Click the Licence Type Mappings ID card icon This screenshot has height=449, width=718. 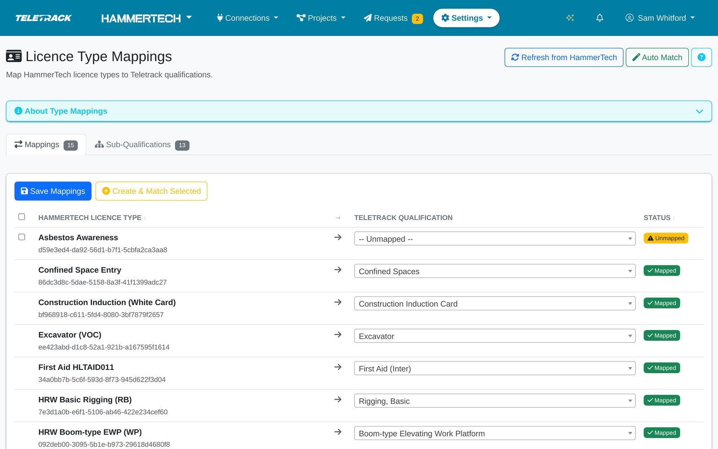click(x=14, y=57)
